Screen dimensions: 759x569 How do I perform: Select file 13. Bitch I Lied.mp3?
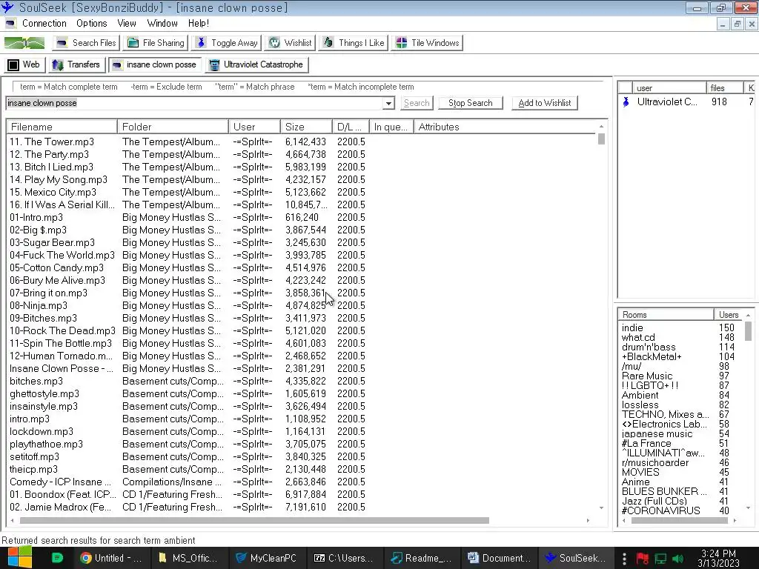51,167
